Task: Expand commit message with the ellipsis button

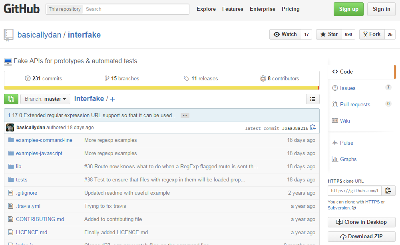Action: coord(185,116)
